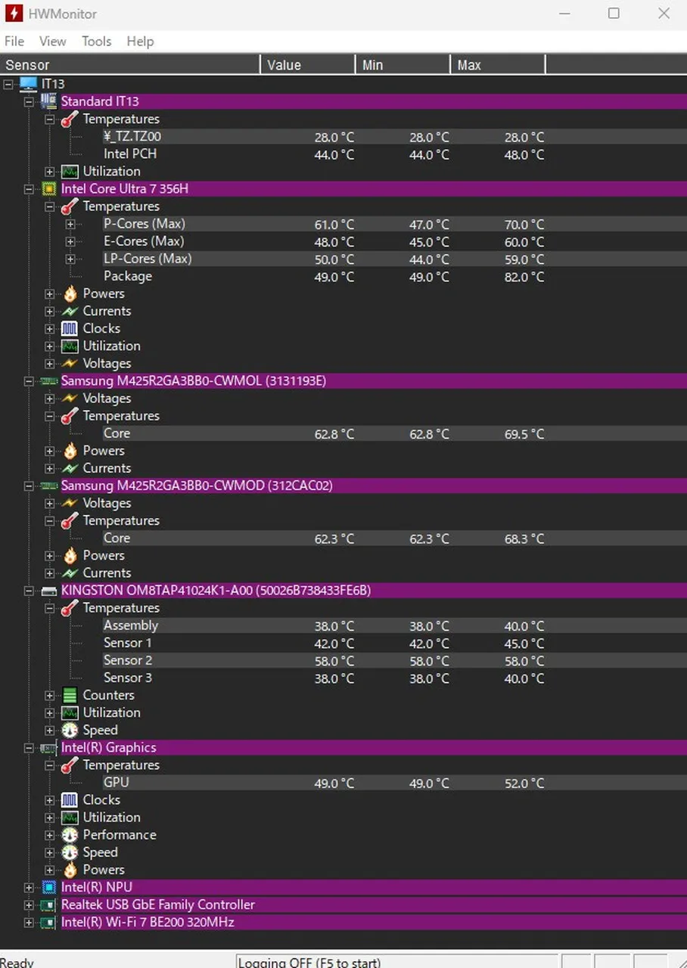Click the 68.3 °C Core max for CWMOD
Viewport: 687px width, 968px height.
coord(524,539)
